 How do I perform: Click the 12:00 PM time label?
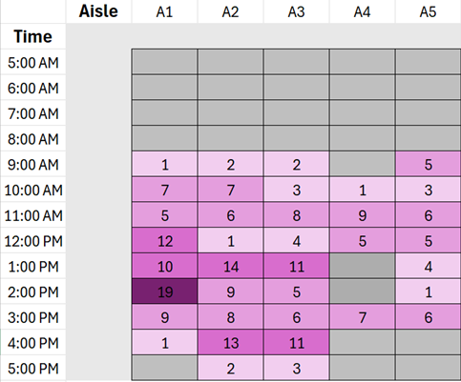33,241
